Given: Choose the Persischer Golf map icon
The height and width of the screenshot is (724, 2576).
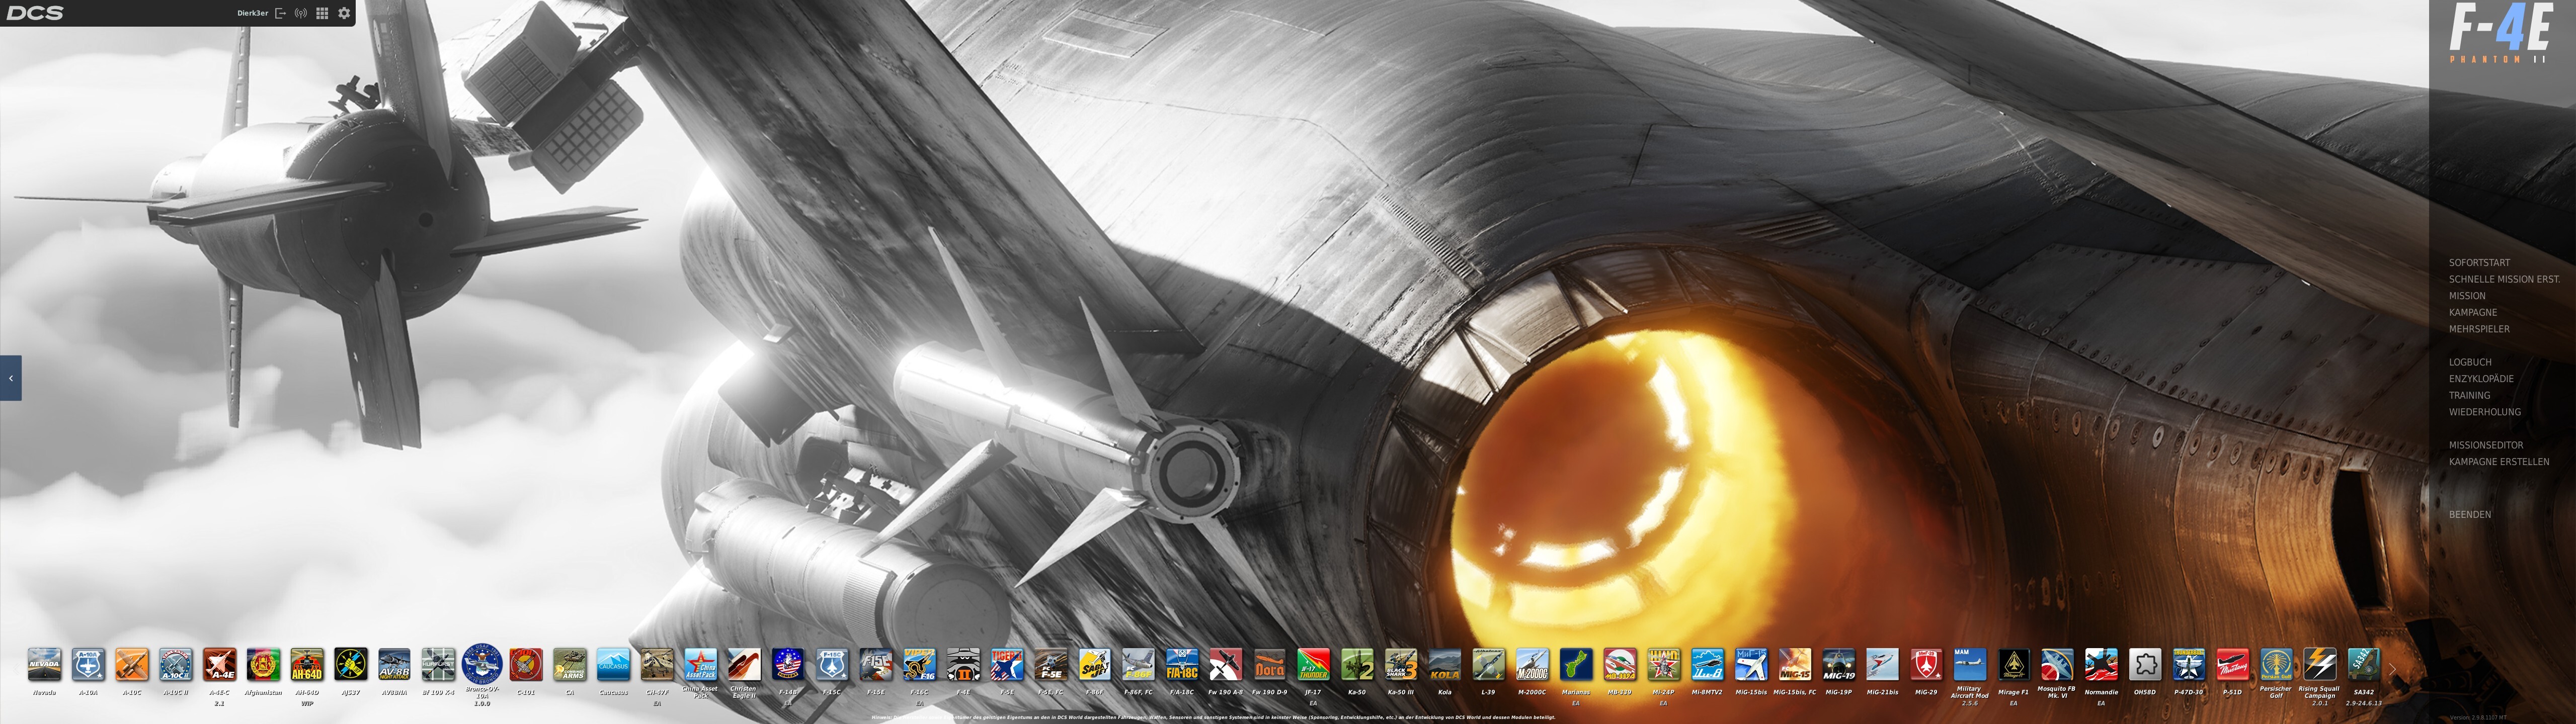Looking at the screenshot, I should 2276,664.
